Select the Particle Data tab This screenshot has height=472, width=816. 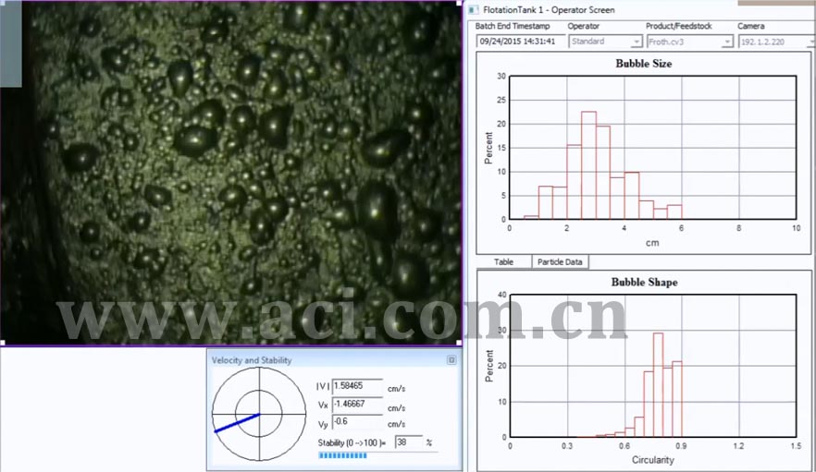click(x=560, y=262)
